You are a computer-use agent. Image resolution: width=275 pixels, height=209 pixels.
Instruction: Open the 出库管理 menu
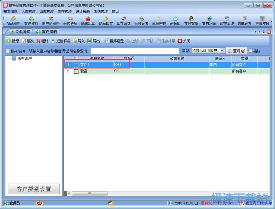click(x=47, y=12)
